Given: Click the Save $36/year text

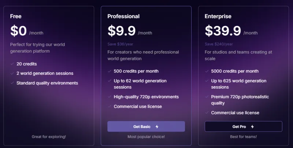Looking at the screenshot, I should (119, 44).
